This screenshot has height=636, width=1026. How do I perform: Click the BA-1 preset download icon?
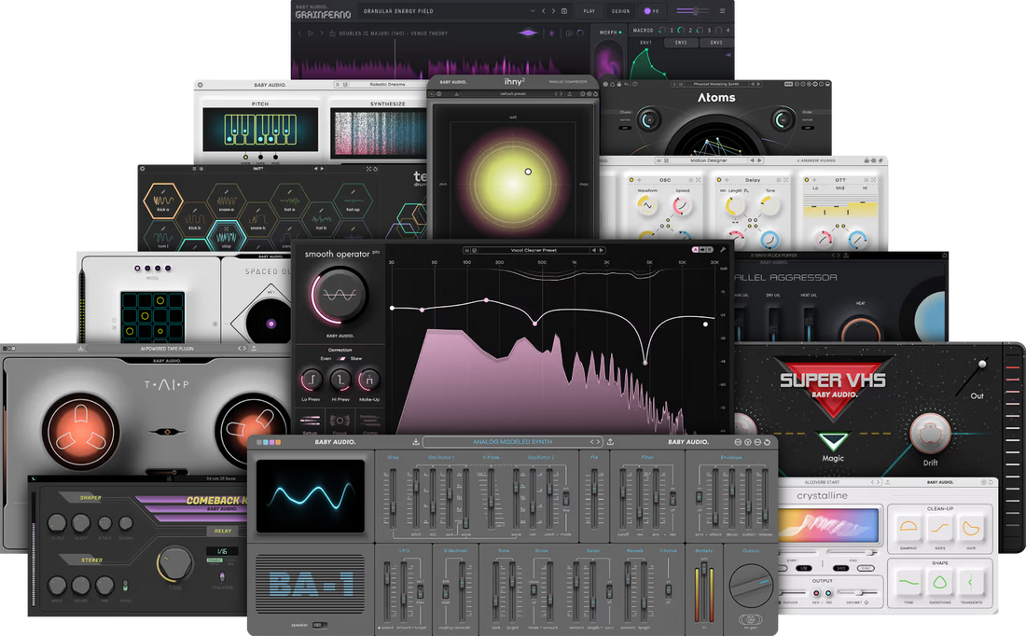pos(415,442)
